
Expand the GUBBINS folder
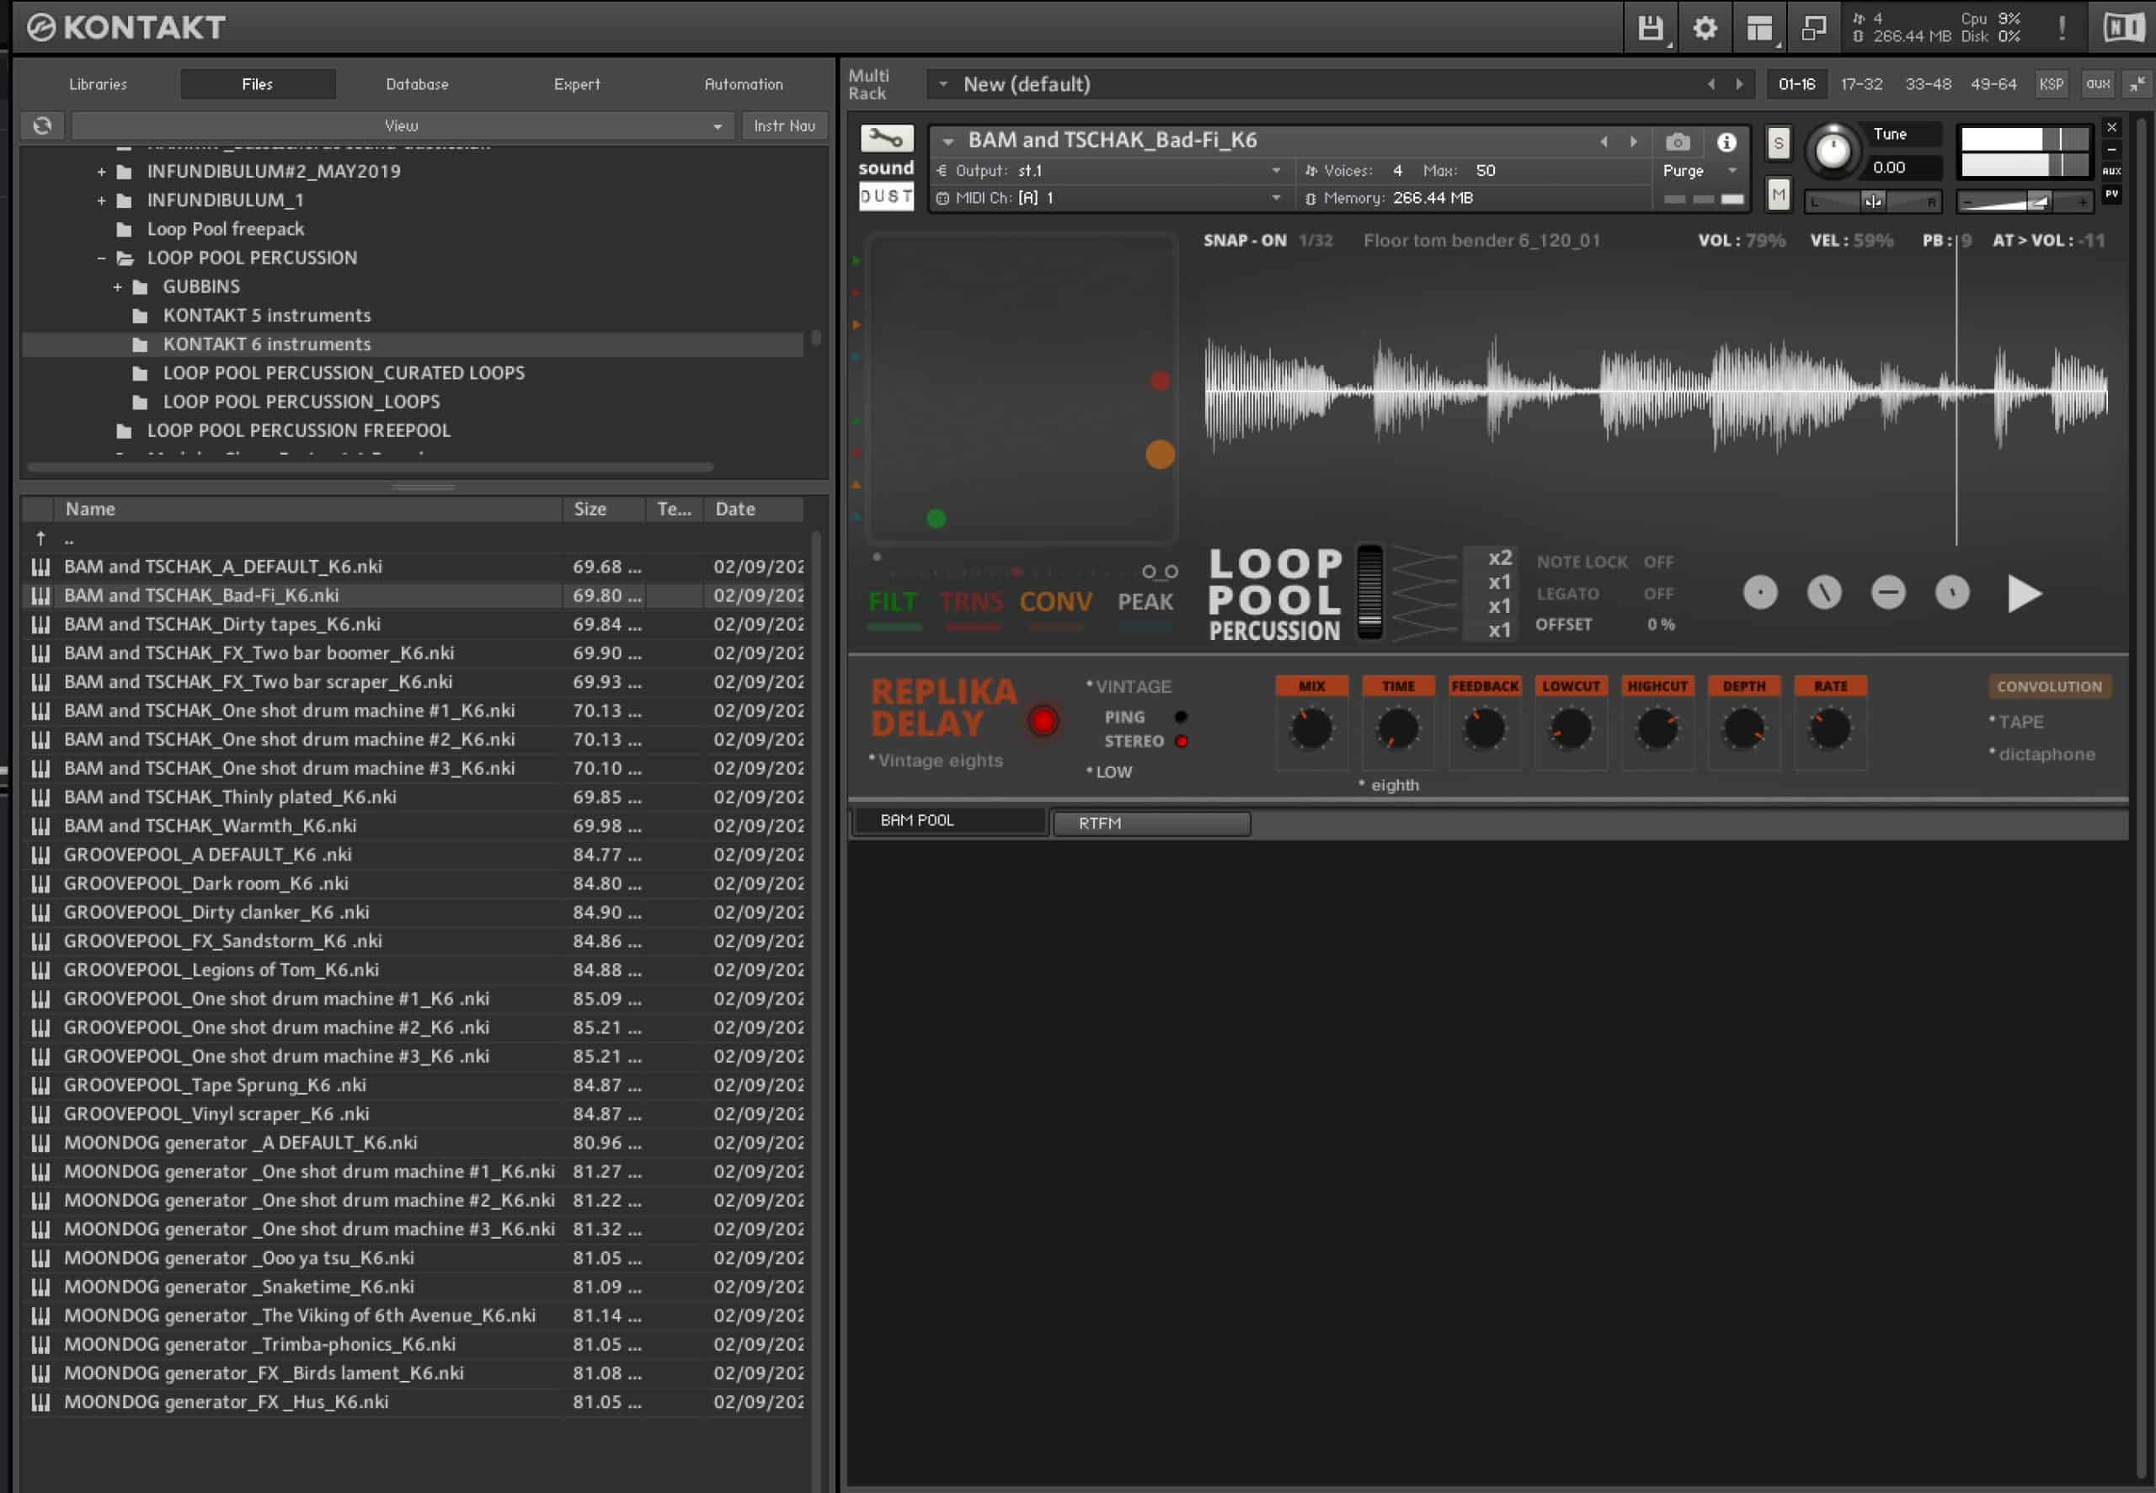(117, 286)
